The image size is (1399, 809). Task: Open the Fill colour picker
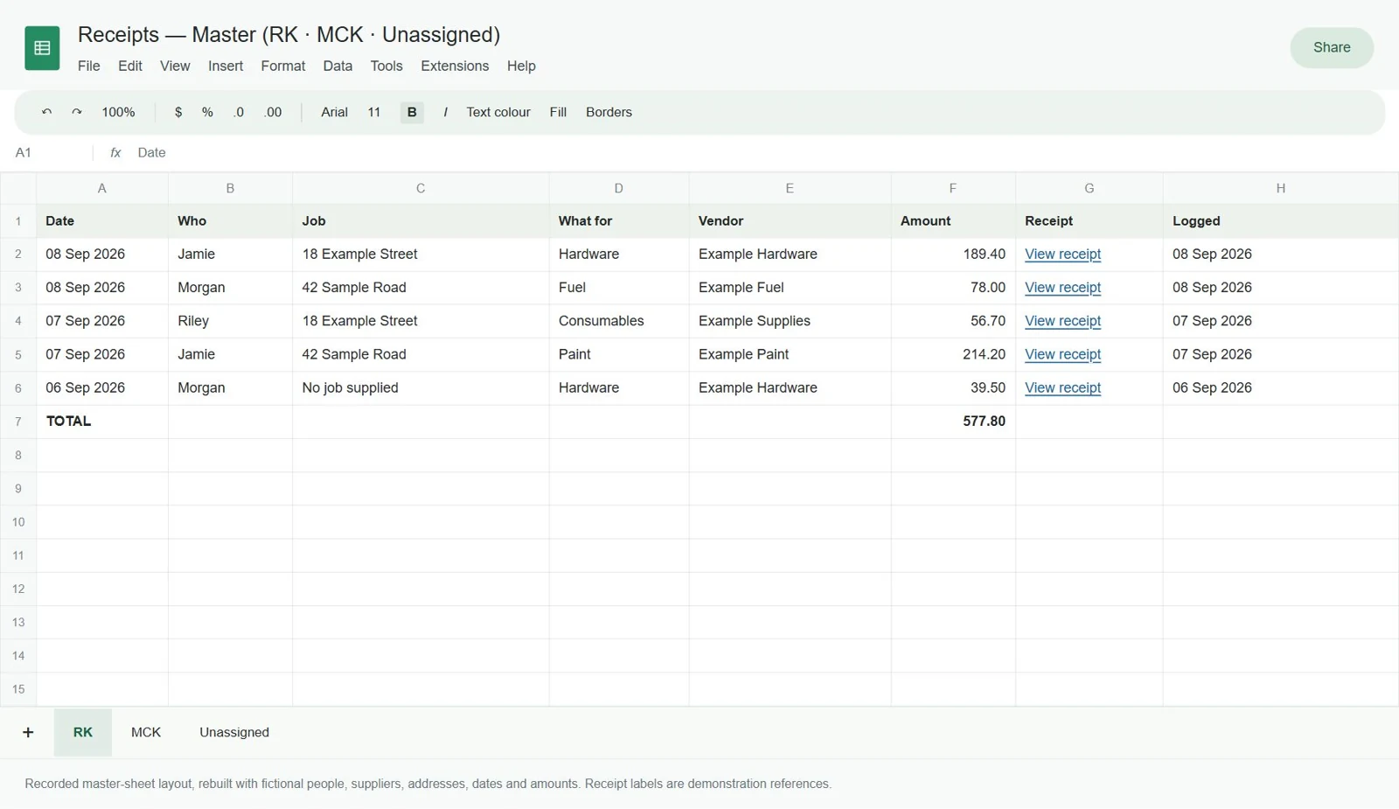pyautogui.click(x=558, y=112)
